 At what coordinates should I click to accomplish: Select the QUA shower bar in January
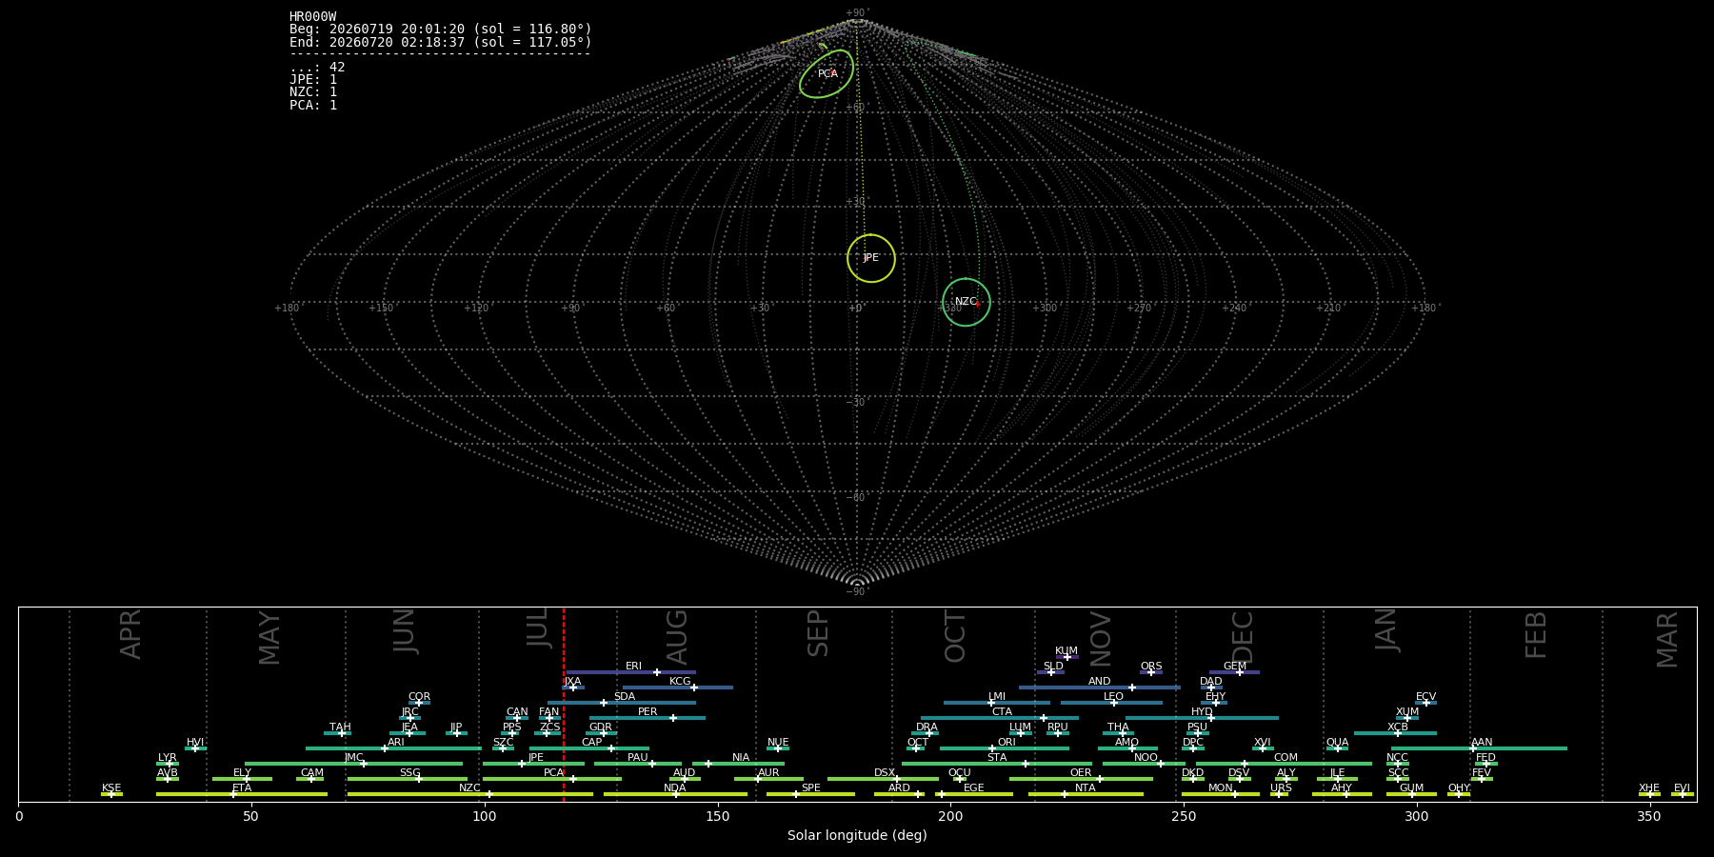[x=1337, y=748]
